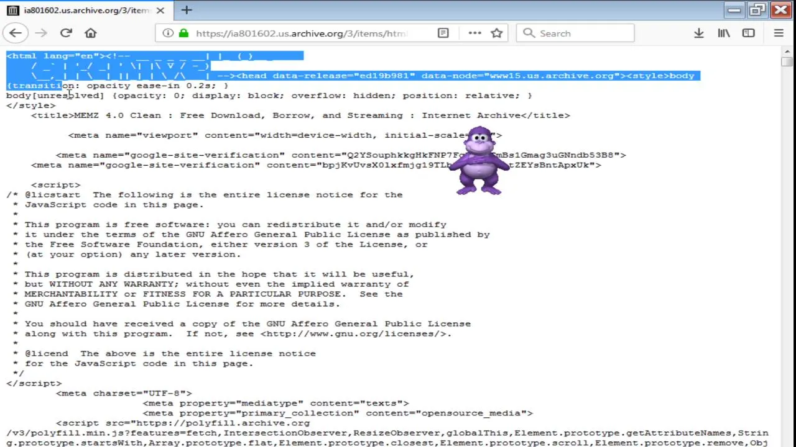Open the Firefox hamburger menu
The width and height of the screenshot is (796, 447).
tap(779, 33)
